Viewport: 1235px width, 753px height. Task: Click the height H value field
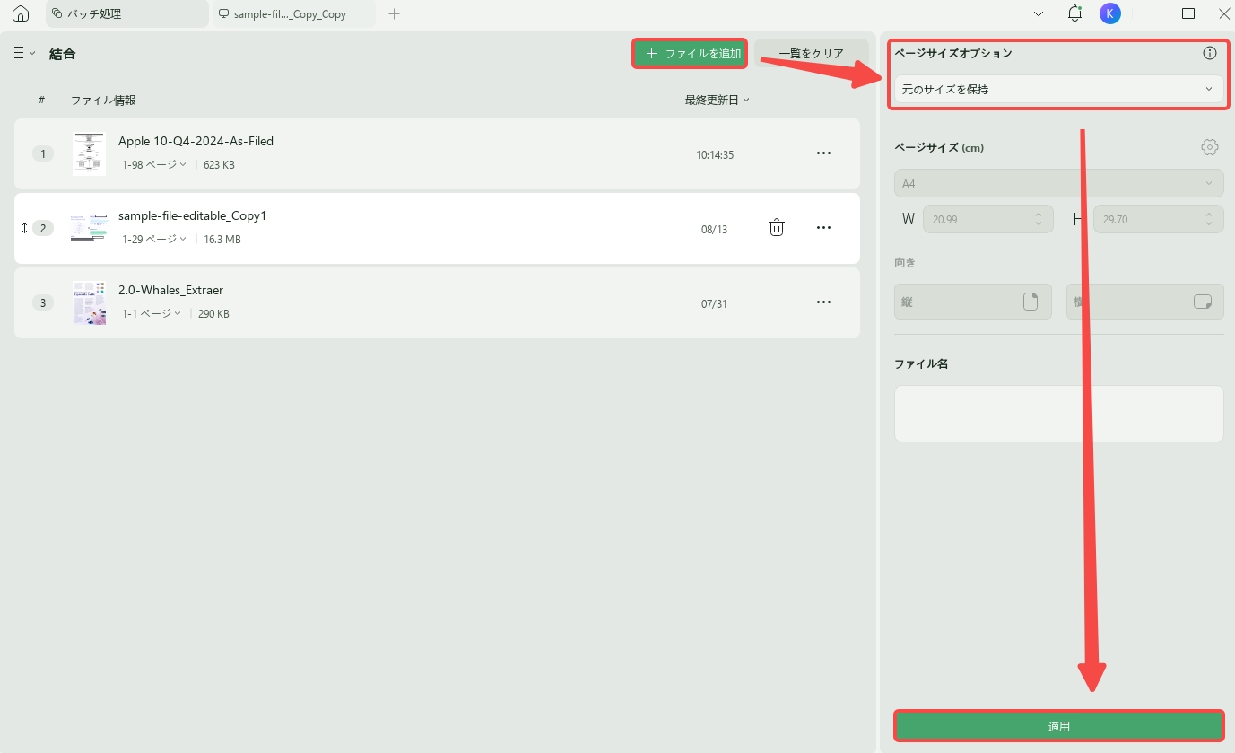pos(1159,219)
